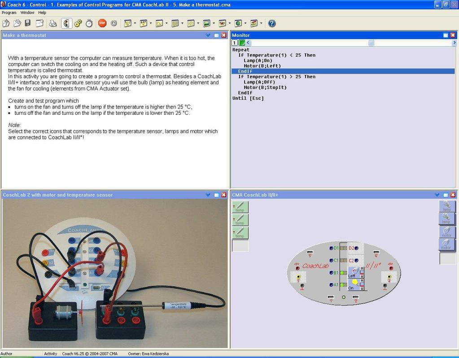Click the picture image toolbar icon
459x358 pixels.
click(x=207, y=23)
